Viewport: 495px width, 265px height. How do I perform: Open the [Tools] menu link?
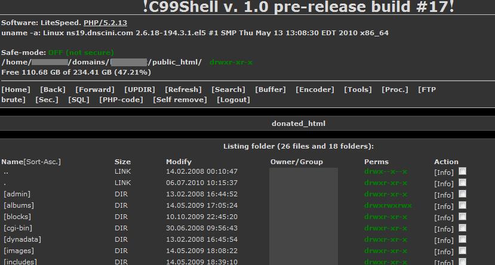click(358, 90)
